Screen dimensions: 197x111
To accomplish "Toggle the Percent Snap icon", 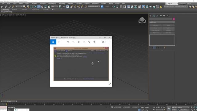I will (x=78, y=7).
